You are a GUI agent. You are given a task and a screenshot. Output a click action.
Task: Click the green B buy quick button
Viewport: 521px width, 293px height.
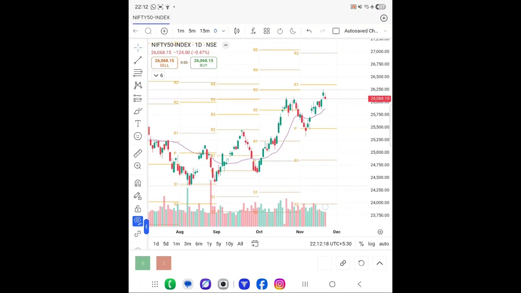(x=142, y=263)
